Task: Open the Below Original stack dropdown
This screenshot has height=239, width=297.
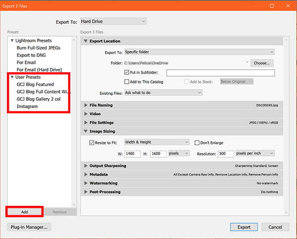Action: 237,82
